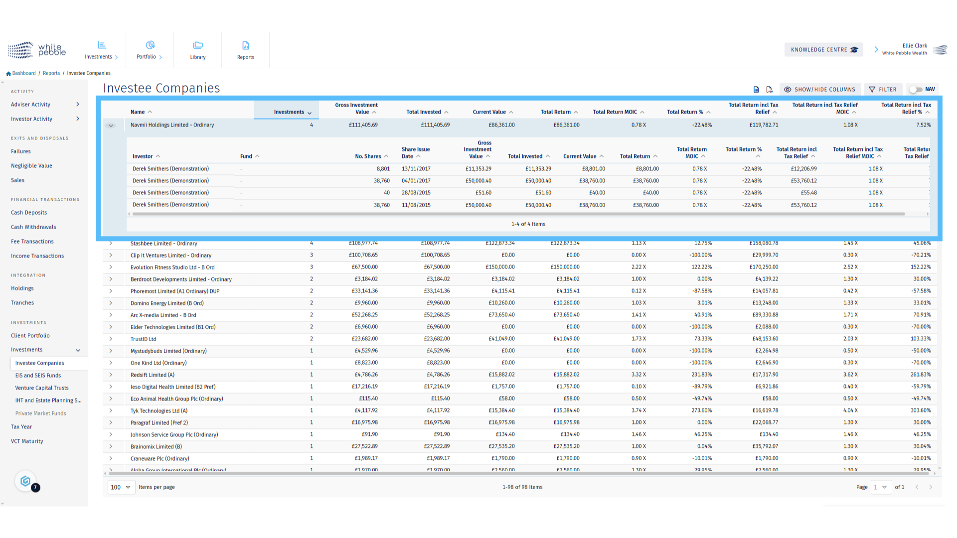
Task: Click the Filter button
Action: pos(883,90)
